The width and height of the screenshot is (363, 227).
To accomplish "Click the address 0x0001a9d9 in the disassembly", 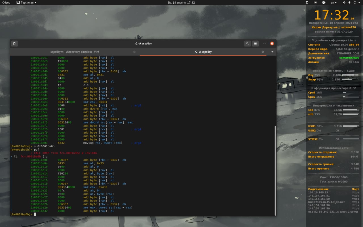I will (x=39, y=85).
